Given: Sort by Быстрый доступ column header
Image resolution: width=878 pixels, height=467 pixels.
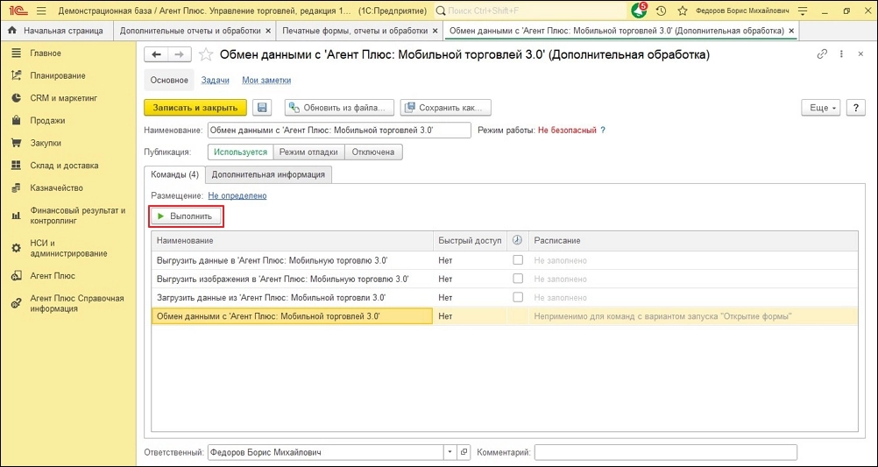Looking at the screenshot, I should coord(470,240).
